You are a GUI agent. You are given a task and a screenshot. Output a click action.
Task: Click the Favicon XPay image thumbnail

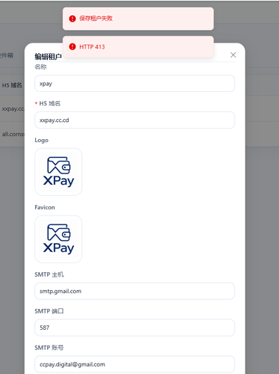tap(58, 239)
